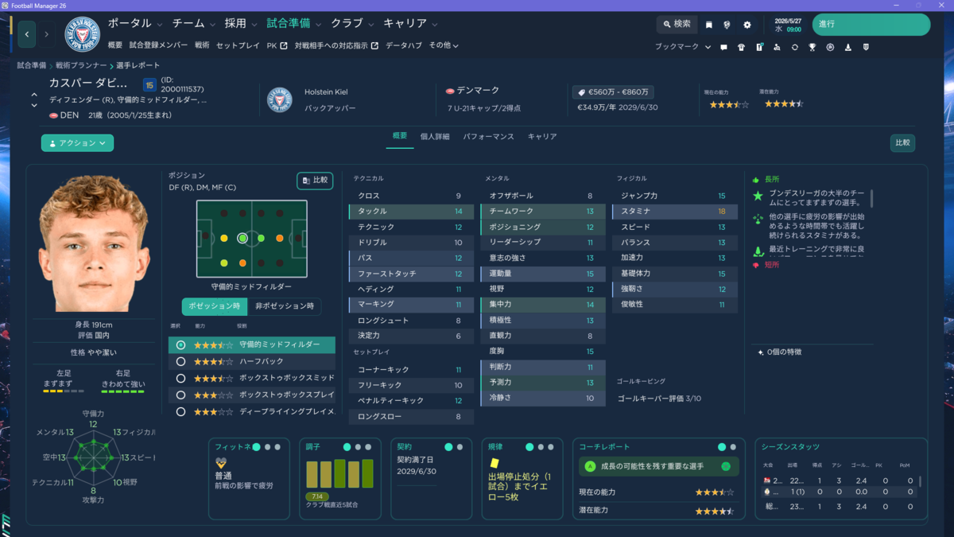Image resolution: width=954 pixels, height=537 pixels.
Task: Go forward with the right arrow navigation icon
Action: tap(46, 34)
